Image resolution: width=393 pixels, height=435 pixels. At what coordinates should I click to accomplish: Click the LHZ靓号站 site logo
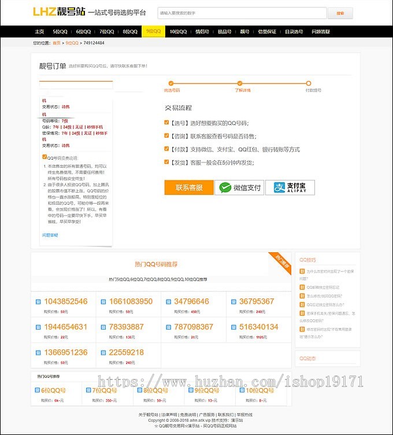pos(59,12)
